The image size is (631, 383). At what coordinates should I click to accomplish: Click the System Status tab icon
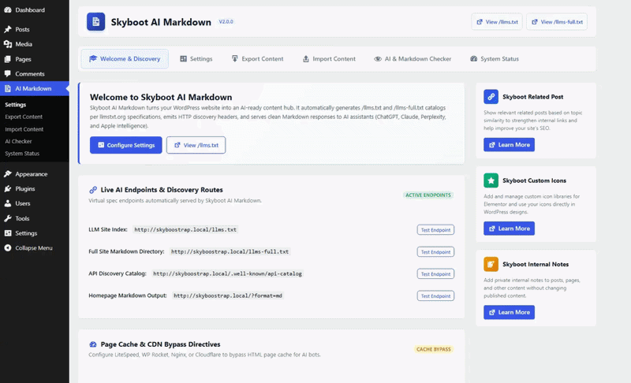point(474,58)
